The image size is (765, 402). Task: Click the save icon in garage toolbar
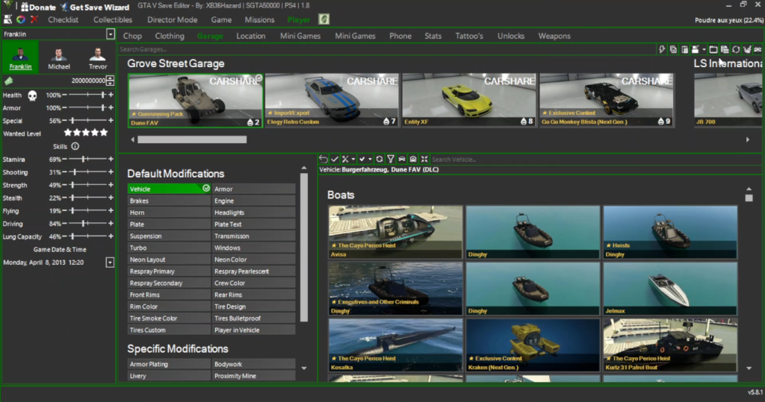pos(696,49)
